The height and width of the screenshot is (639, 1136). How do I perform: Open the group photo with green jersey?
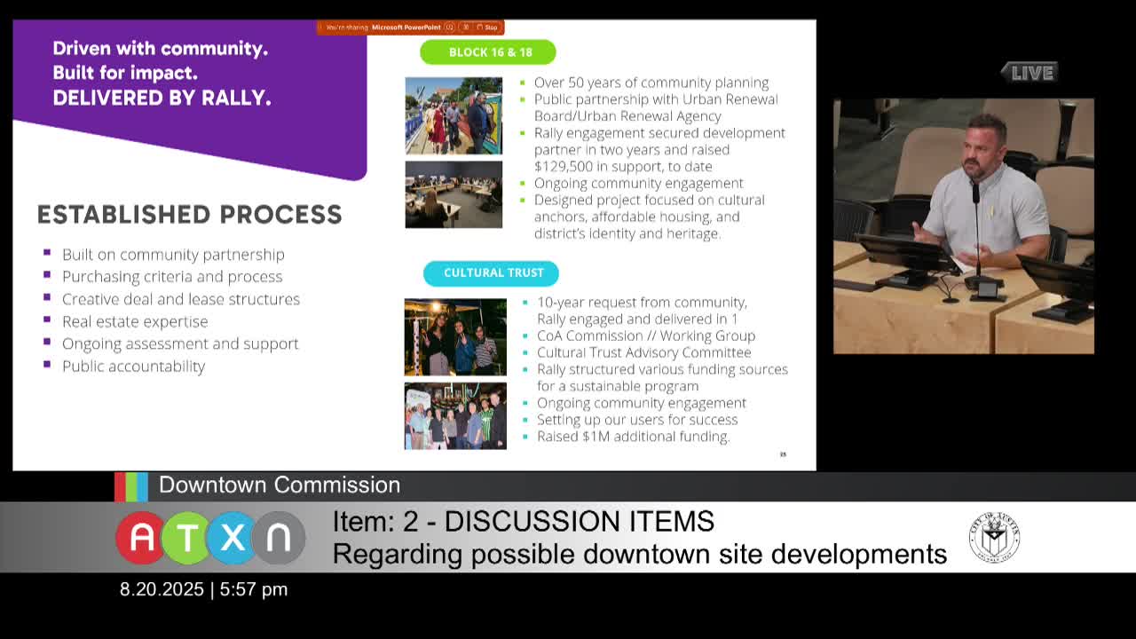(455, 415)
